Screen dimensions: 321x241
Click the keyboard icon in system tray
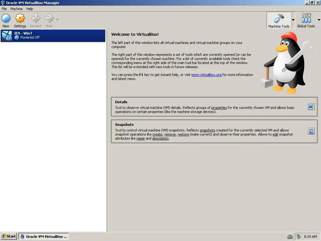[x=290, y=237]
